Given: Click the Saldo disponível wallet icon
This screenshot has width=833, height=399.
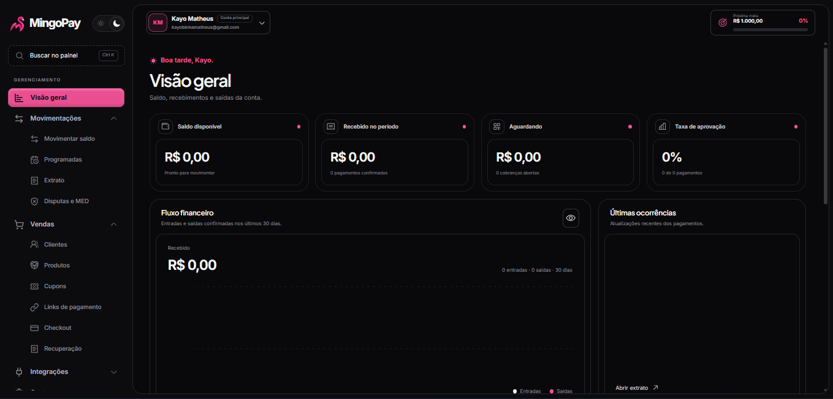Looking at the screenshot, I should pyautogui.click(x=165, y=127).
